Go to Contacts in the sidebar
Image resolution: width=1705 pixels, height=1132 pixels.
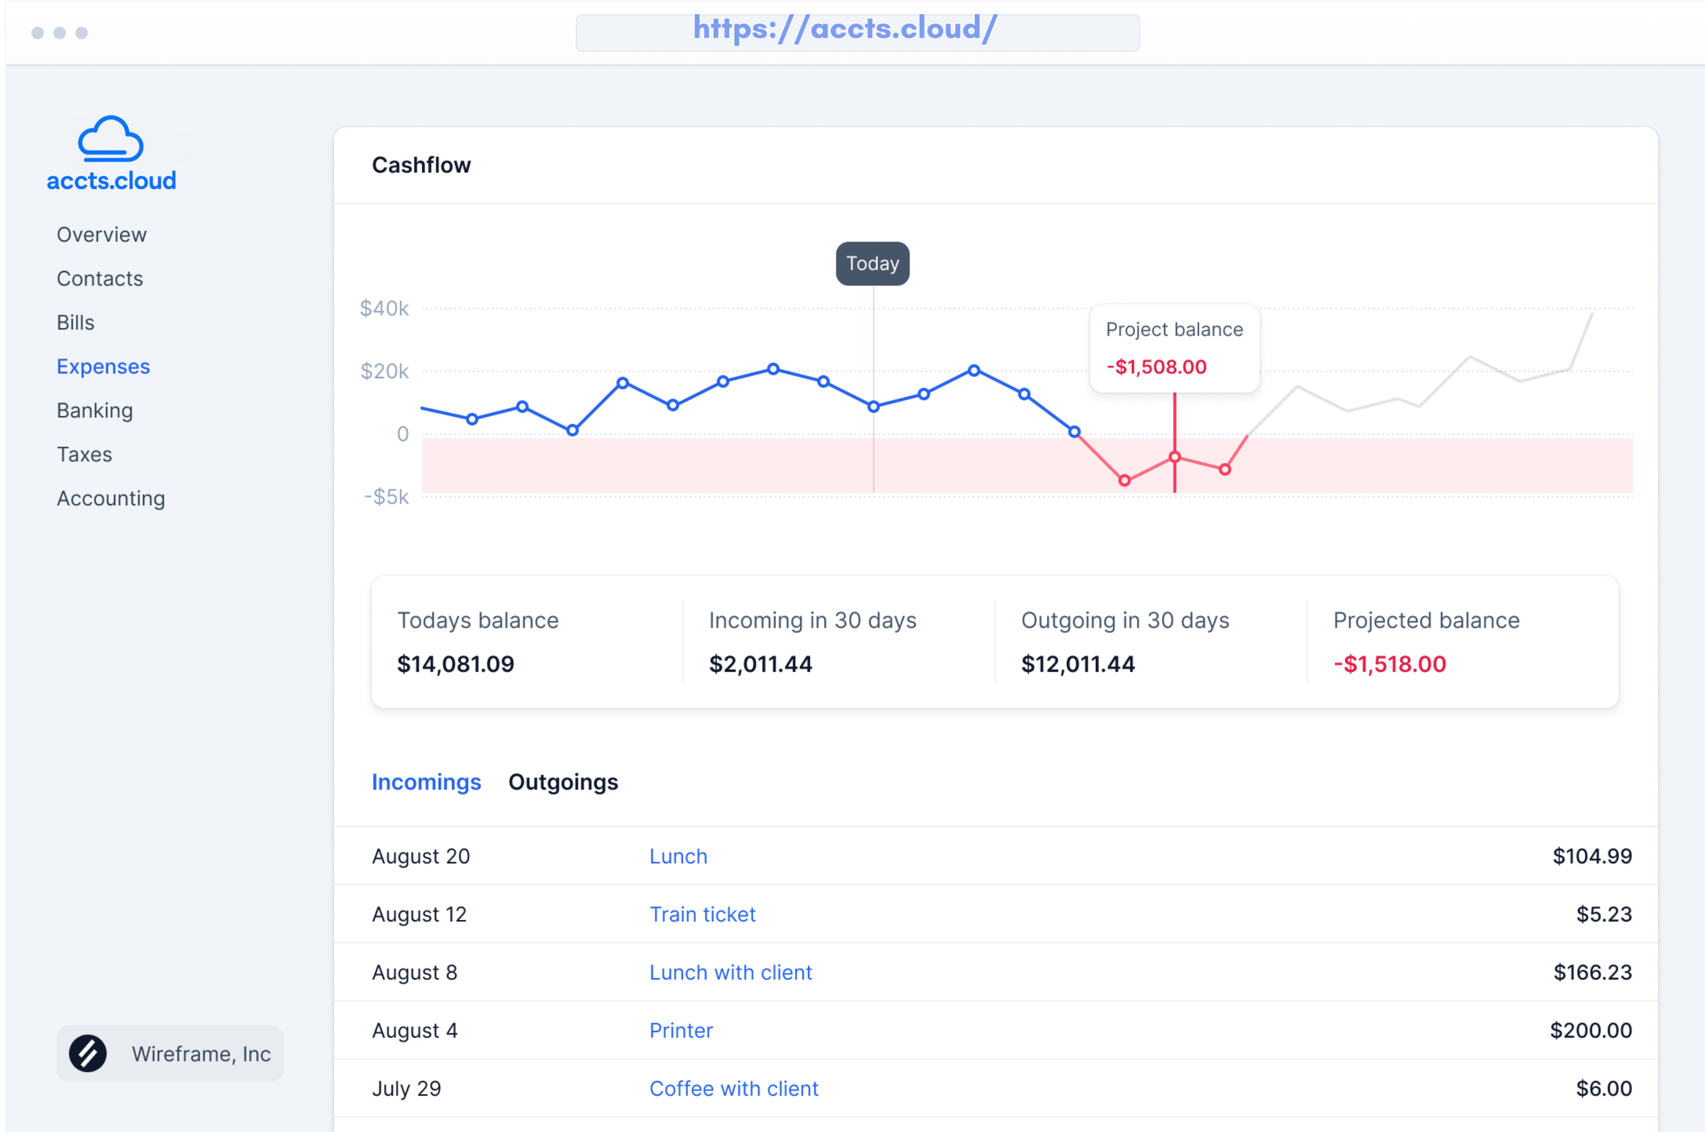coord(100,279)
